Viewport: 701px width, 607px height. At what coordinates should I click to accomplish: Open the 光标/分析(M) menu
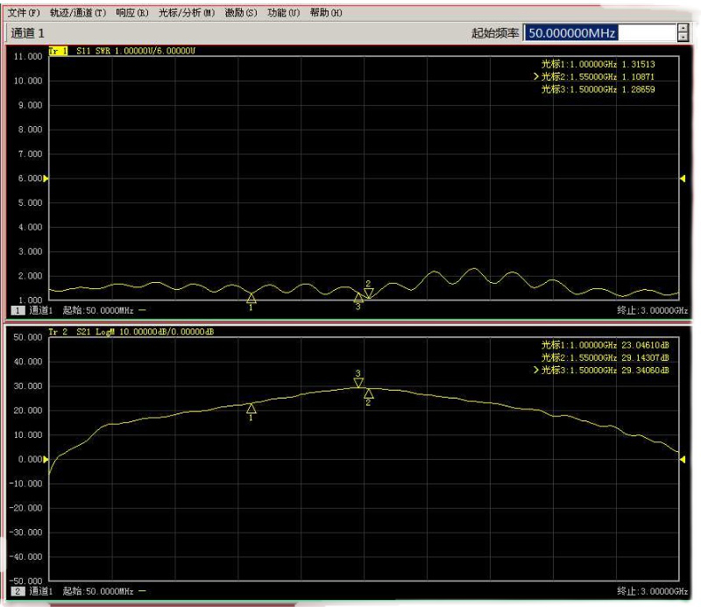[186, 13]
